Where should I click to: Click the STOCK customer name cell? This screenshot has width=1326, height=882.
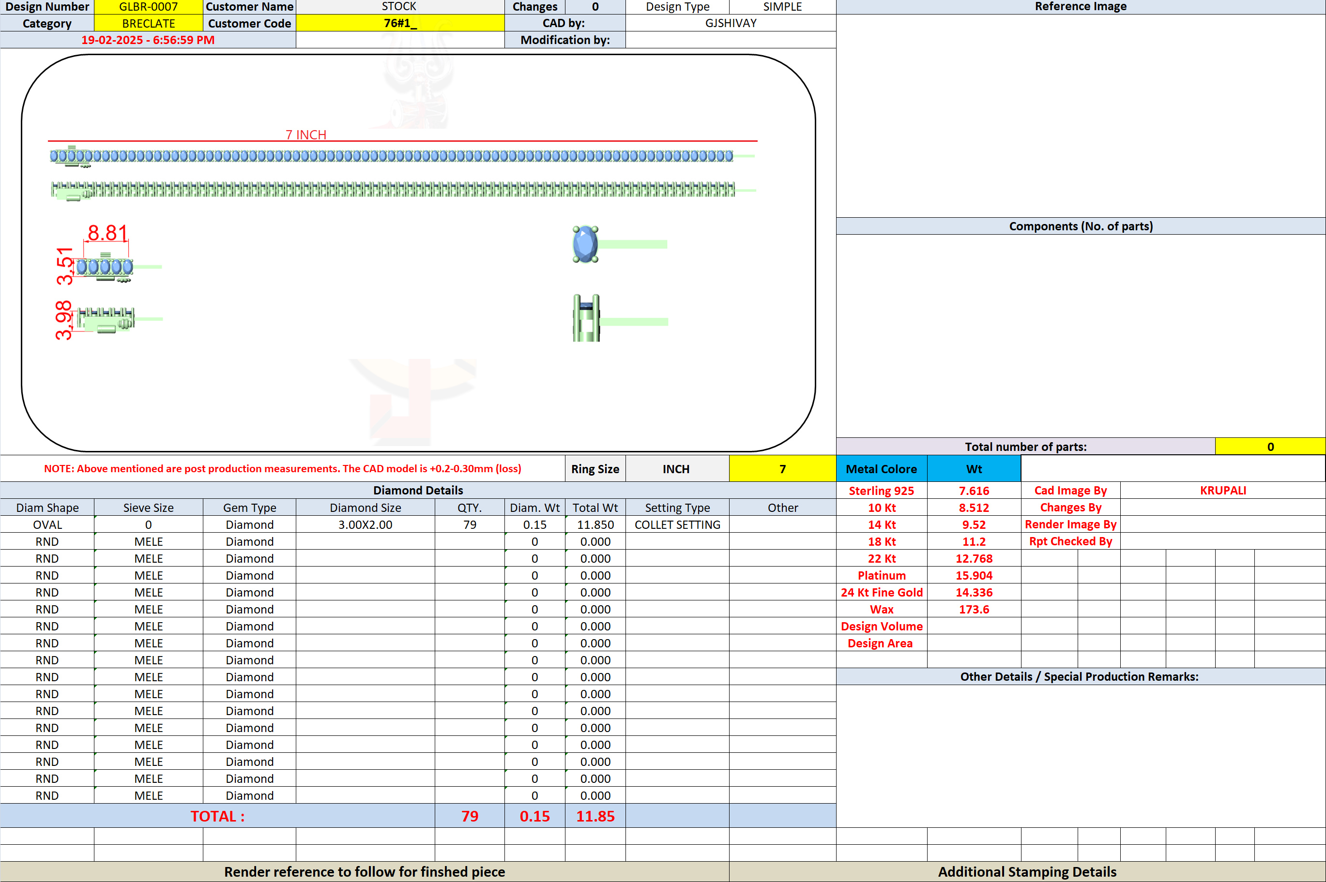(400, 7)
